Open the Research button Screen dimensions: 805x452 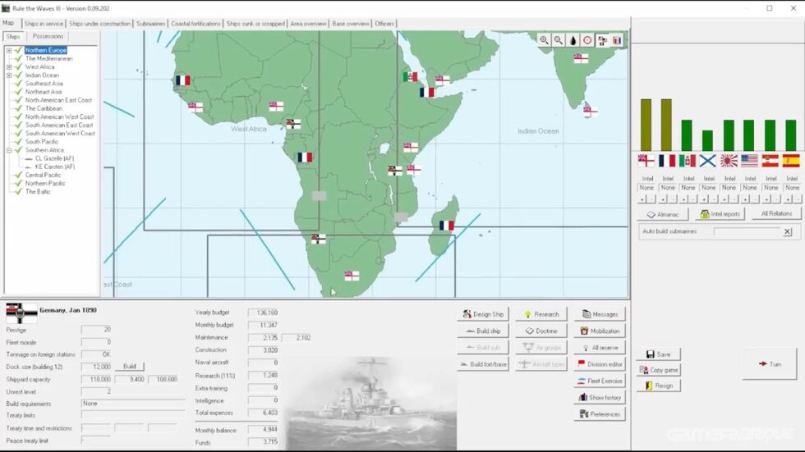tap(541, 314)
